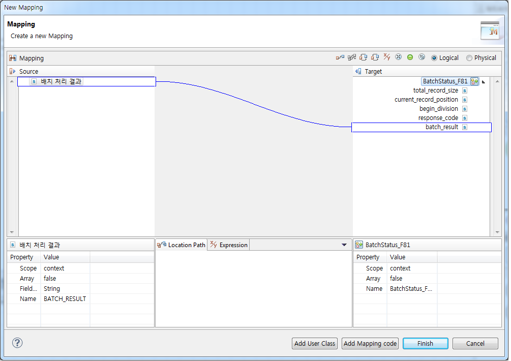Select the Physical radio button
The height and width of the screenshot is (361, 511).
coord(469,57)
